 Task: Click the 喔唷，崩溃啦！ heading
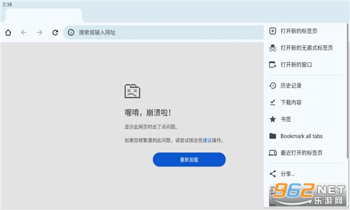coord(148,113)
